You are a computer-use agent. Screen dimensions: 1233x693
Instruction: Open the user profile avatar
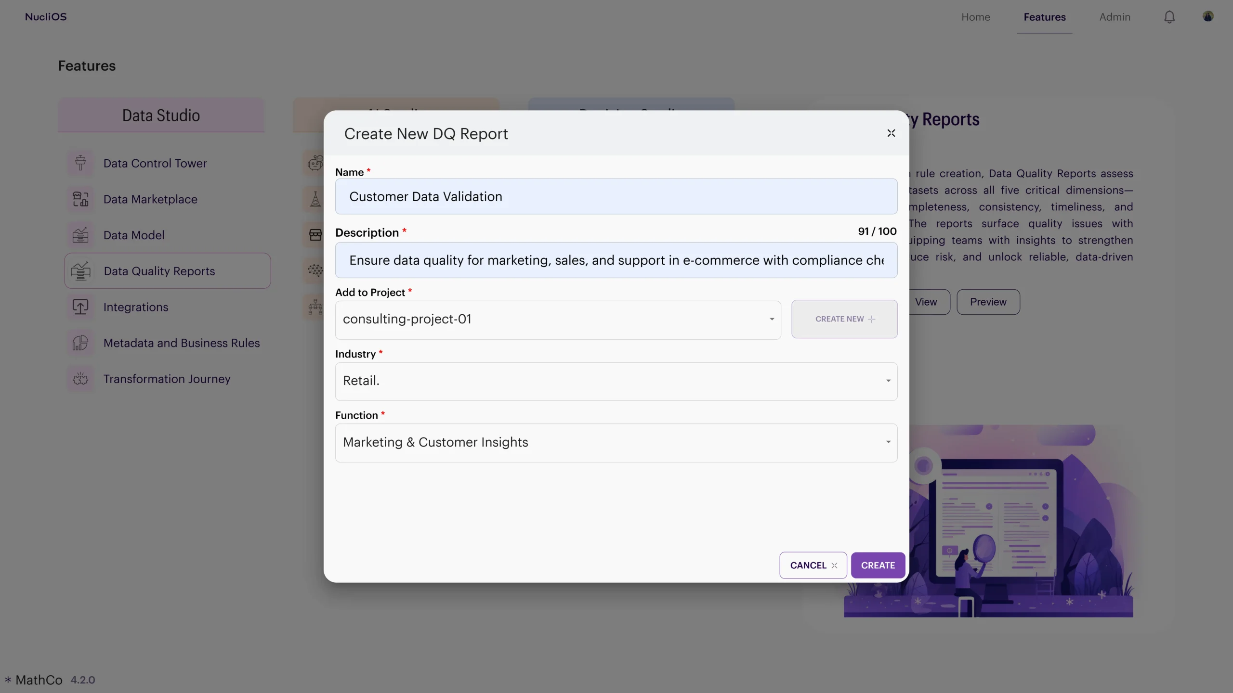point(1207,16)
